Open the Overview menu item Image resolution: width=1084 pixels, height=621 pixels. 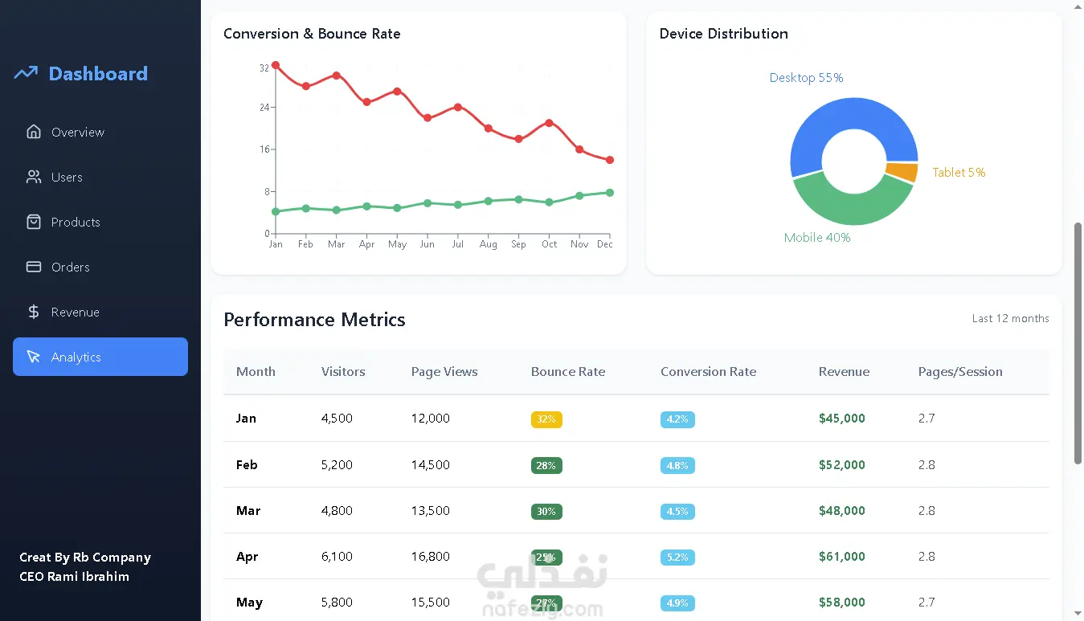tap(100, 132)
